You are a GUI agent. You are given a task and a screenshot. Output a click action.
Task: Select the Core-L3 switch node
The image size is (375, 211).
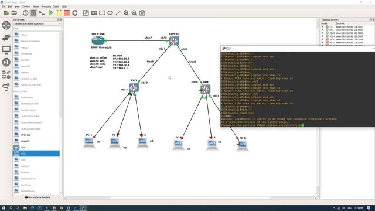(x=174, y=41)
